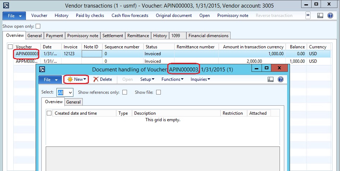Click the Delete red X icon

[96, 79]
